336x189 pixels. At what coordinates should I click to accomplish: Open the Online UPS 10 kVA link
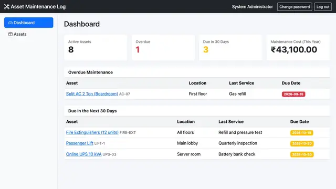click(x=83, y=154)
